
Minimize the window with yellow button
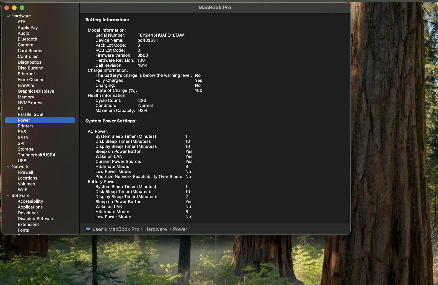(x=15, y=8)
